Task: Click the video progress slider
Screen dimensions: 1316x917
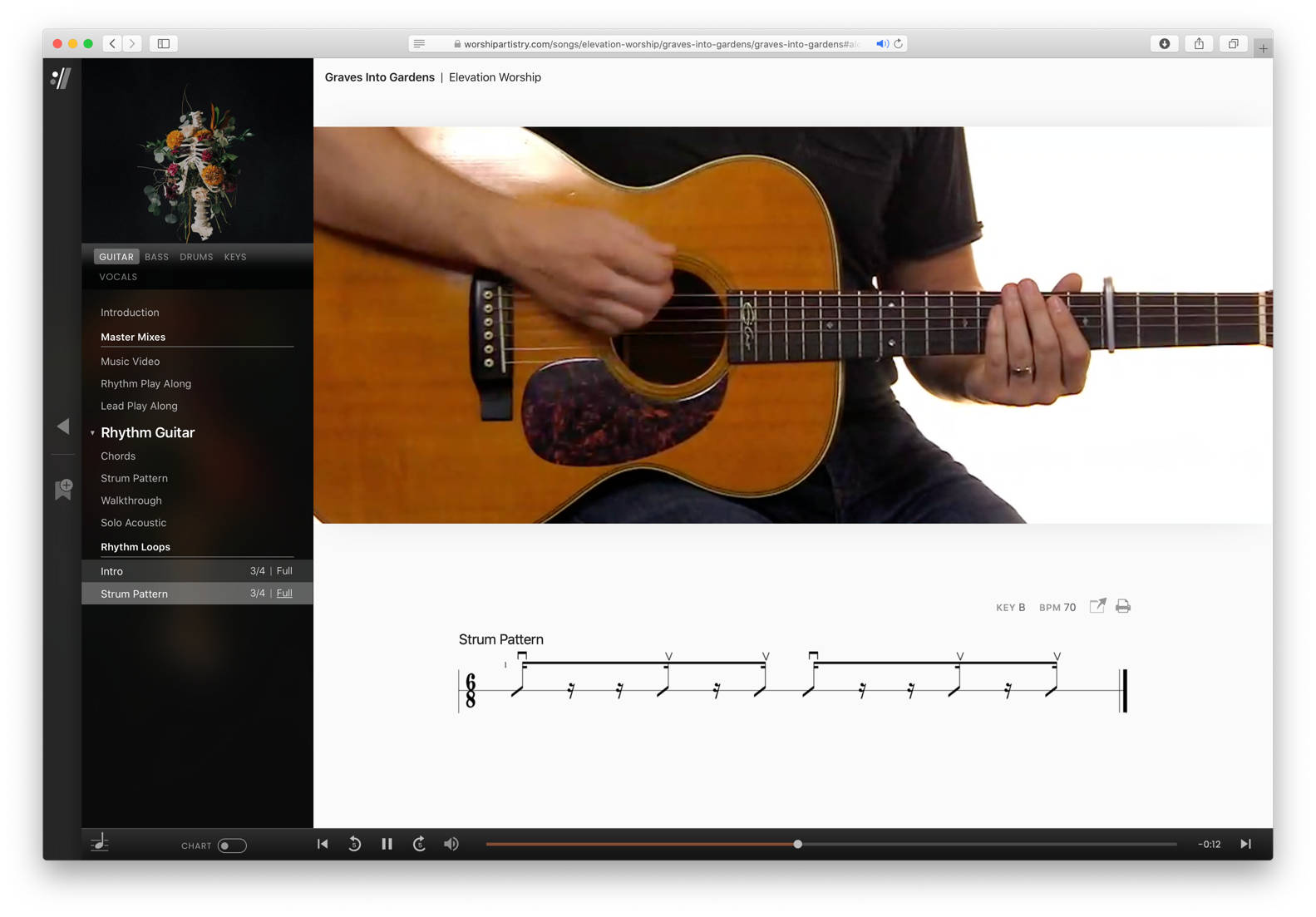Action: [797, 844]
